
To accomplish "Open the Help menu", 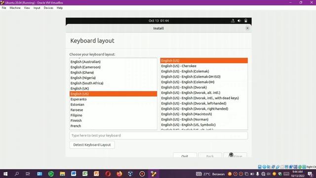I will (60, 8).
